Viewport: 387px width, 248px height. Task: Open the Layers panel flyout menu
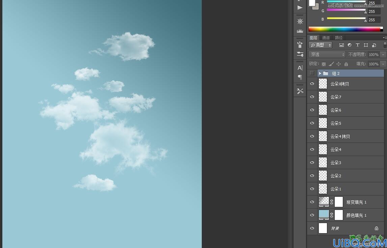pyautogui.click(x=385, y=37)
